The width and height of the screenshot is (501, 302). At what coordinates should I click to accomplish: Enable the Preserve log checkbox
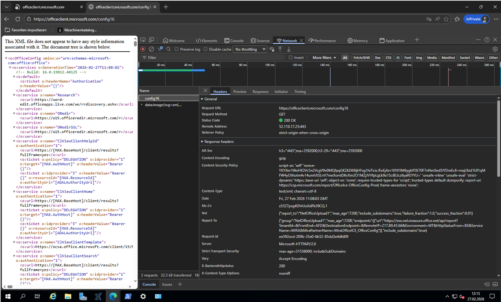point(177,49)
